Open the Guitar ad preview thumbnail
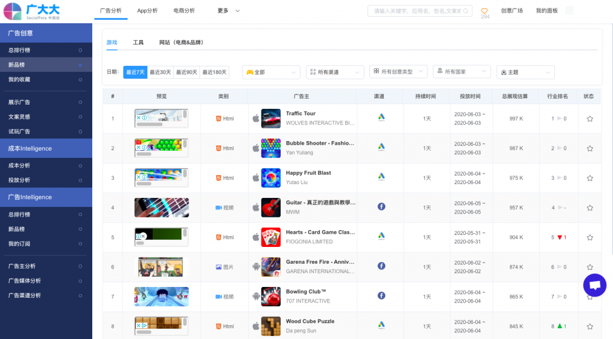The width and height of the screenshot is (613, 339). coord(162,207)
